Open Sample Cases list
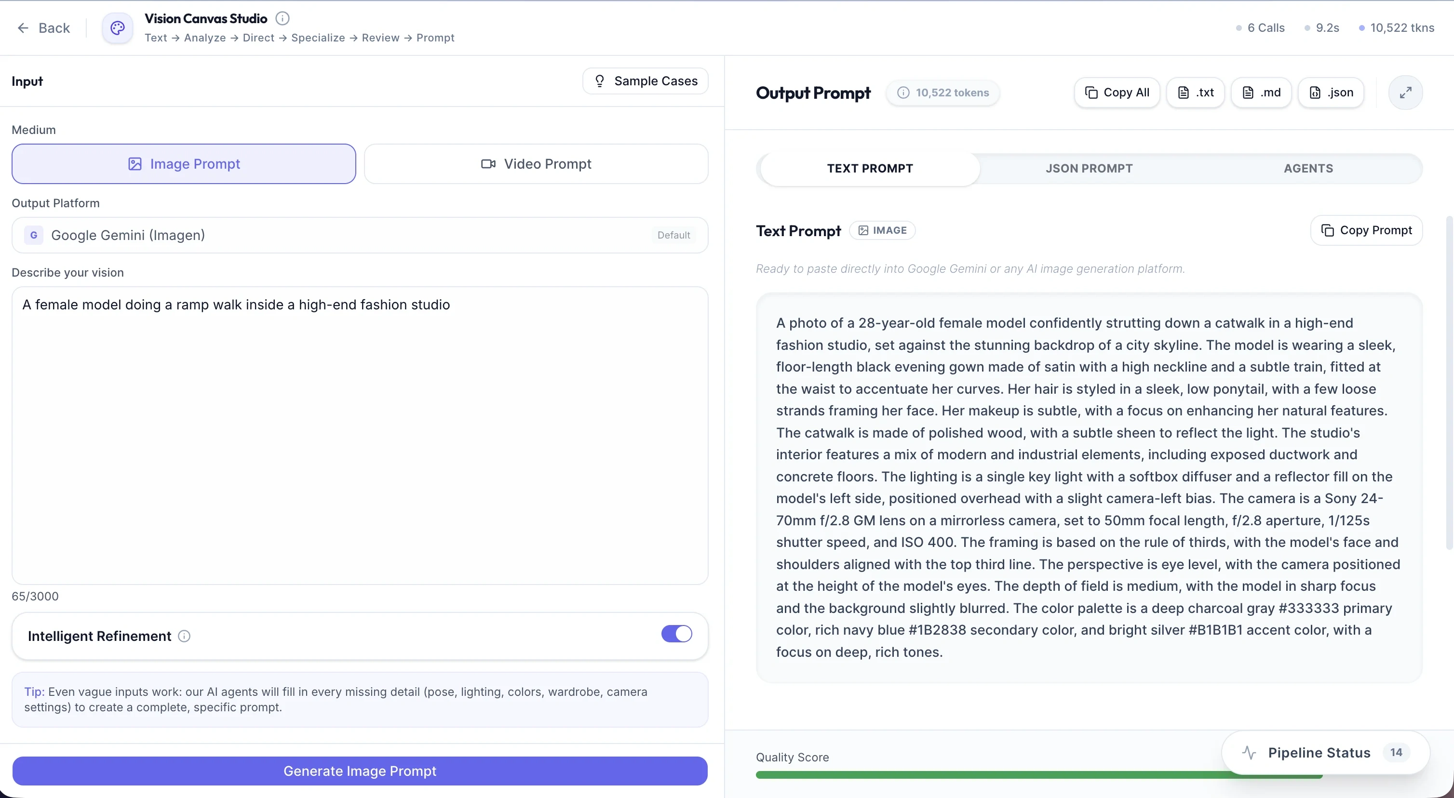This screenshot has width=1454, height=798. pyautogui.click(x=645, y=81)
